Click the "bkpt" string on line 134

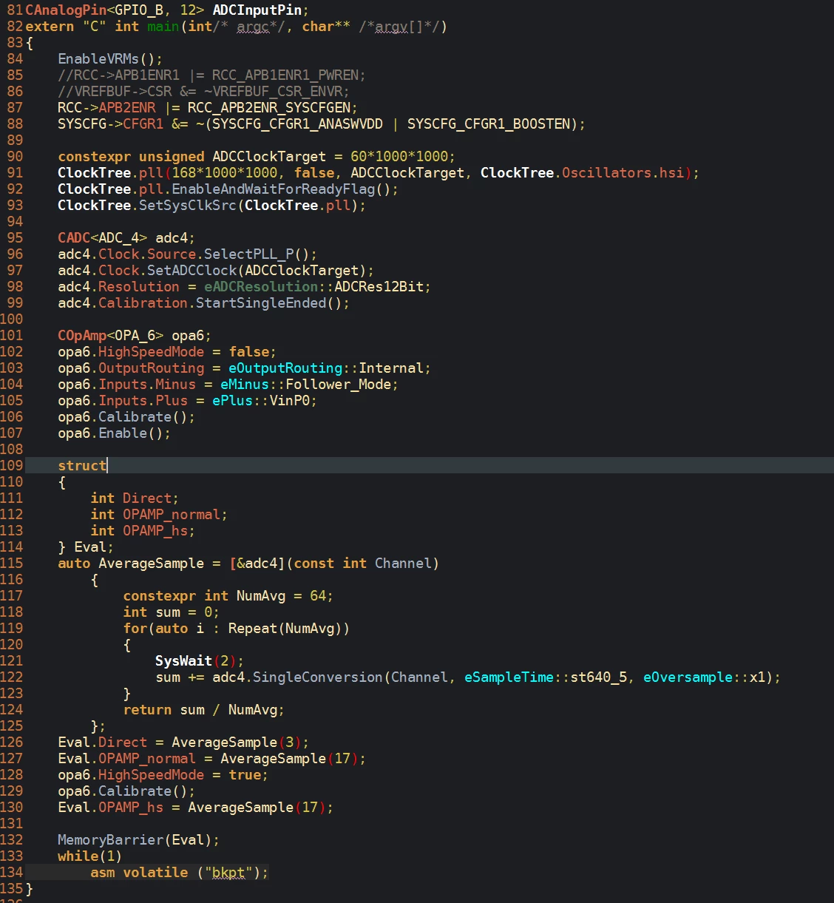(228, 872)
